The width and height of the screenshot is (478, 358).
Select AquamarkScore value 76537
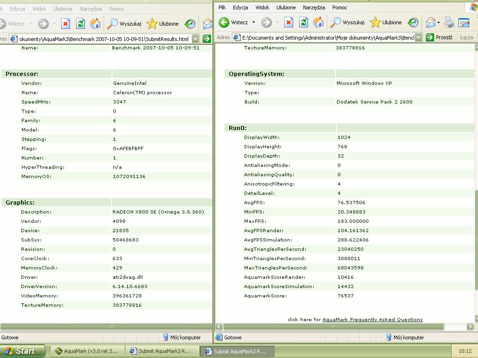pos(345,296)
